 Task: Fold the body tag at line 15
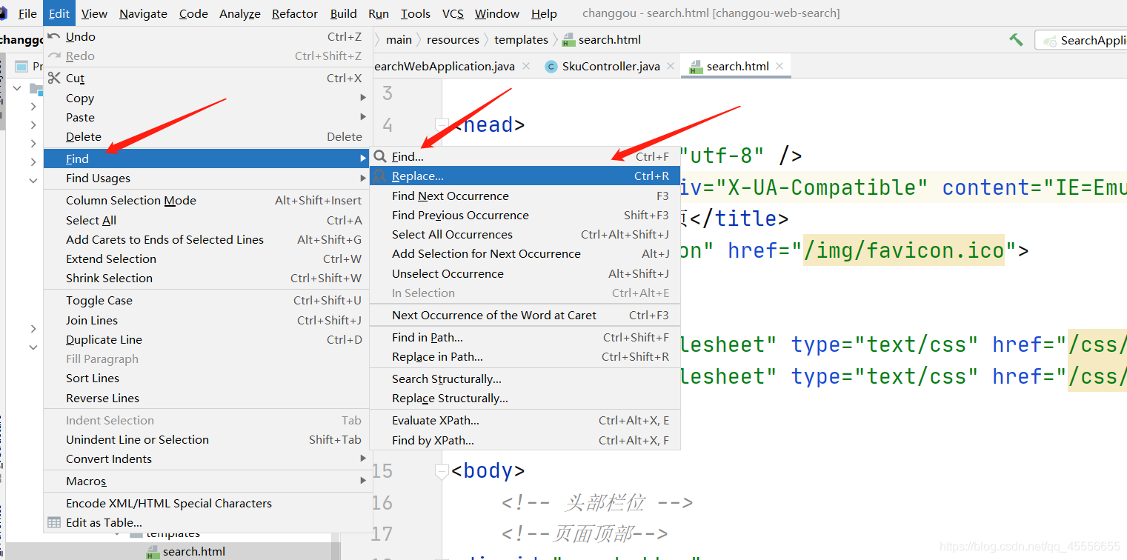442,471
